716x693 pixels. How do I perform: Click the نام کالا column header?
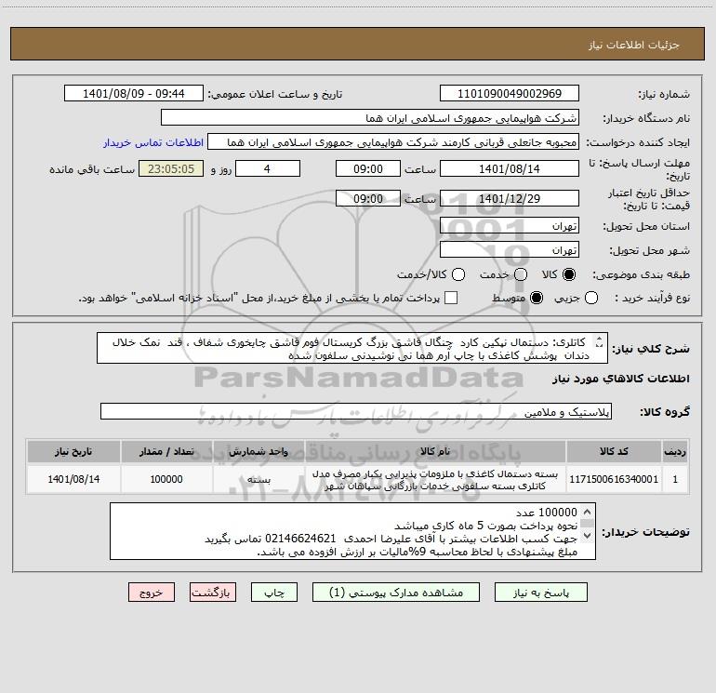435,452
